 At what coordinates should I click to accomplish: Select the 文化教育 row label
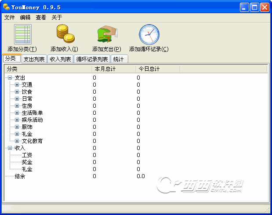coord(32,141)
